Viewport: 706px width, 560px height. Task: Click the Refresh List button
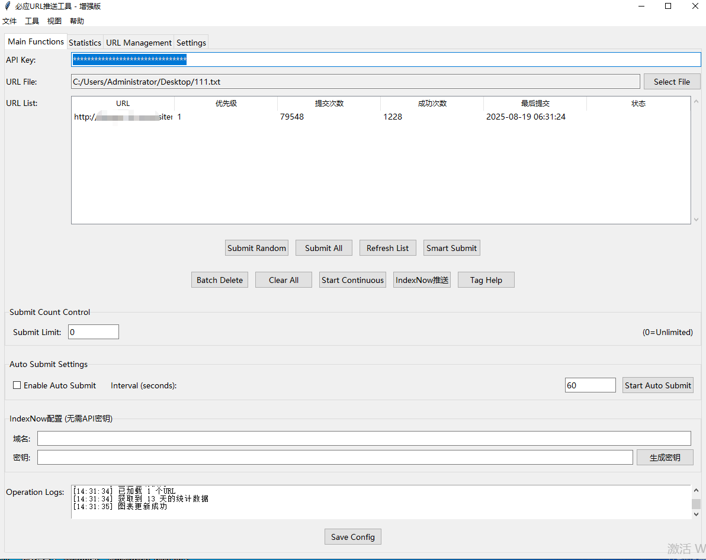pyautogui.click(x=388, y=248)
